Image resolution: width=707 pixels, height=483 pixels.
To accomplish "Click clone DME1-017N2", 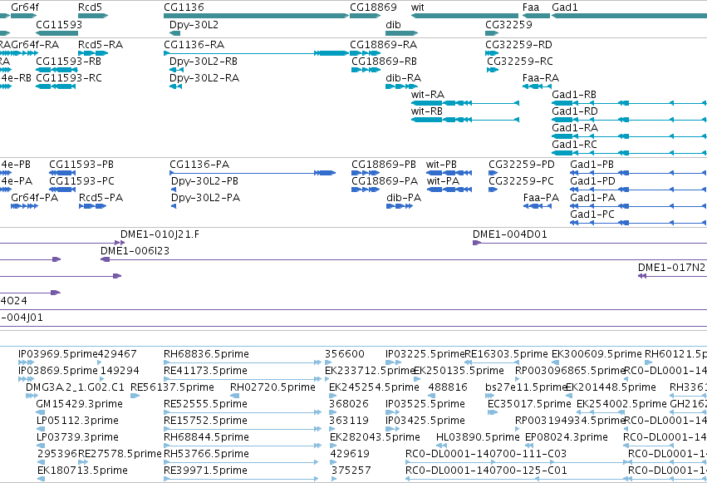I will coord(671,268).
